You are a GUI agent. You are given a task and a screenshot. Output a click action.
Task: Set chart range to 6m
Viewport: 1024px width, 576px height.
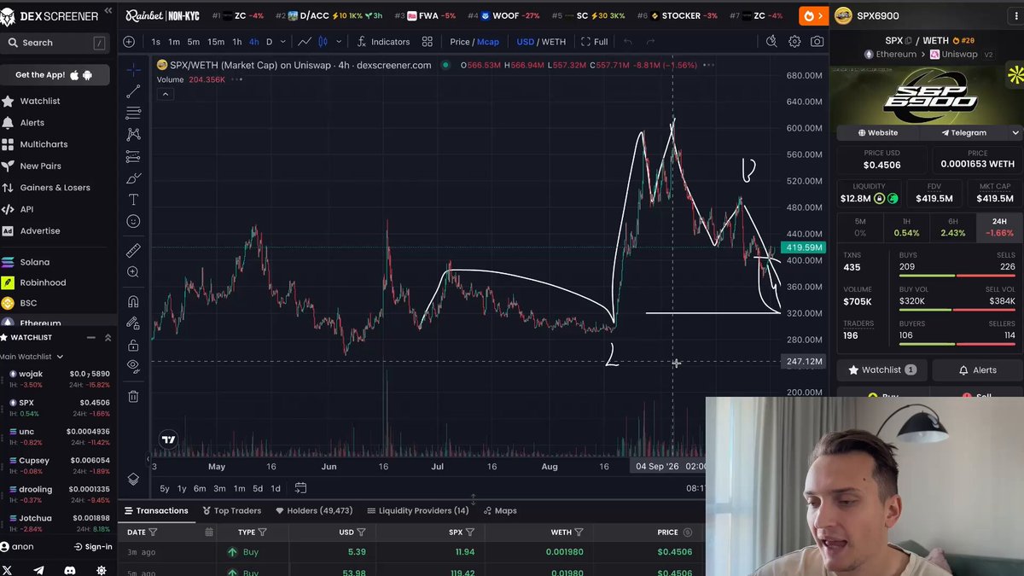point(200,488)
